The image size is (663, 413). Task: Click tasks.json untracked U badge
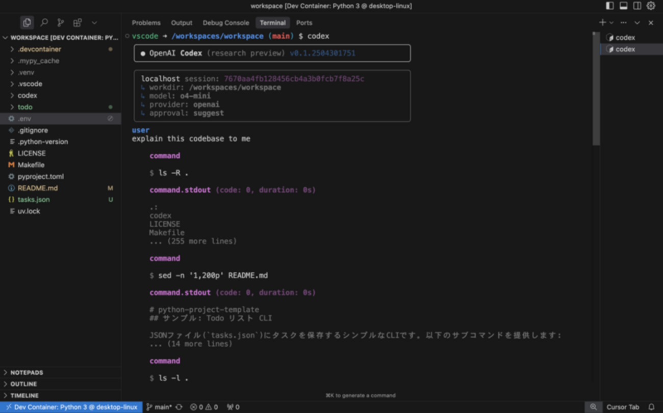[x=110, y=200]
